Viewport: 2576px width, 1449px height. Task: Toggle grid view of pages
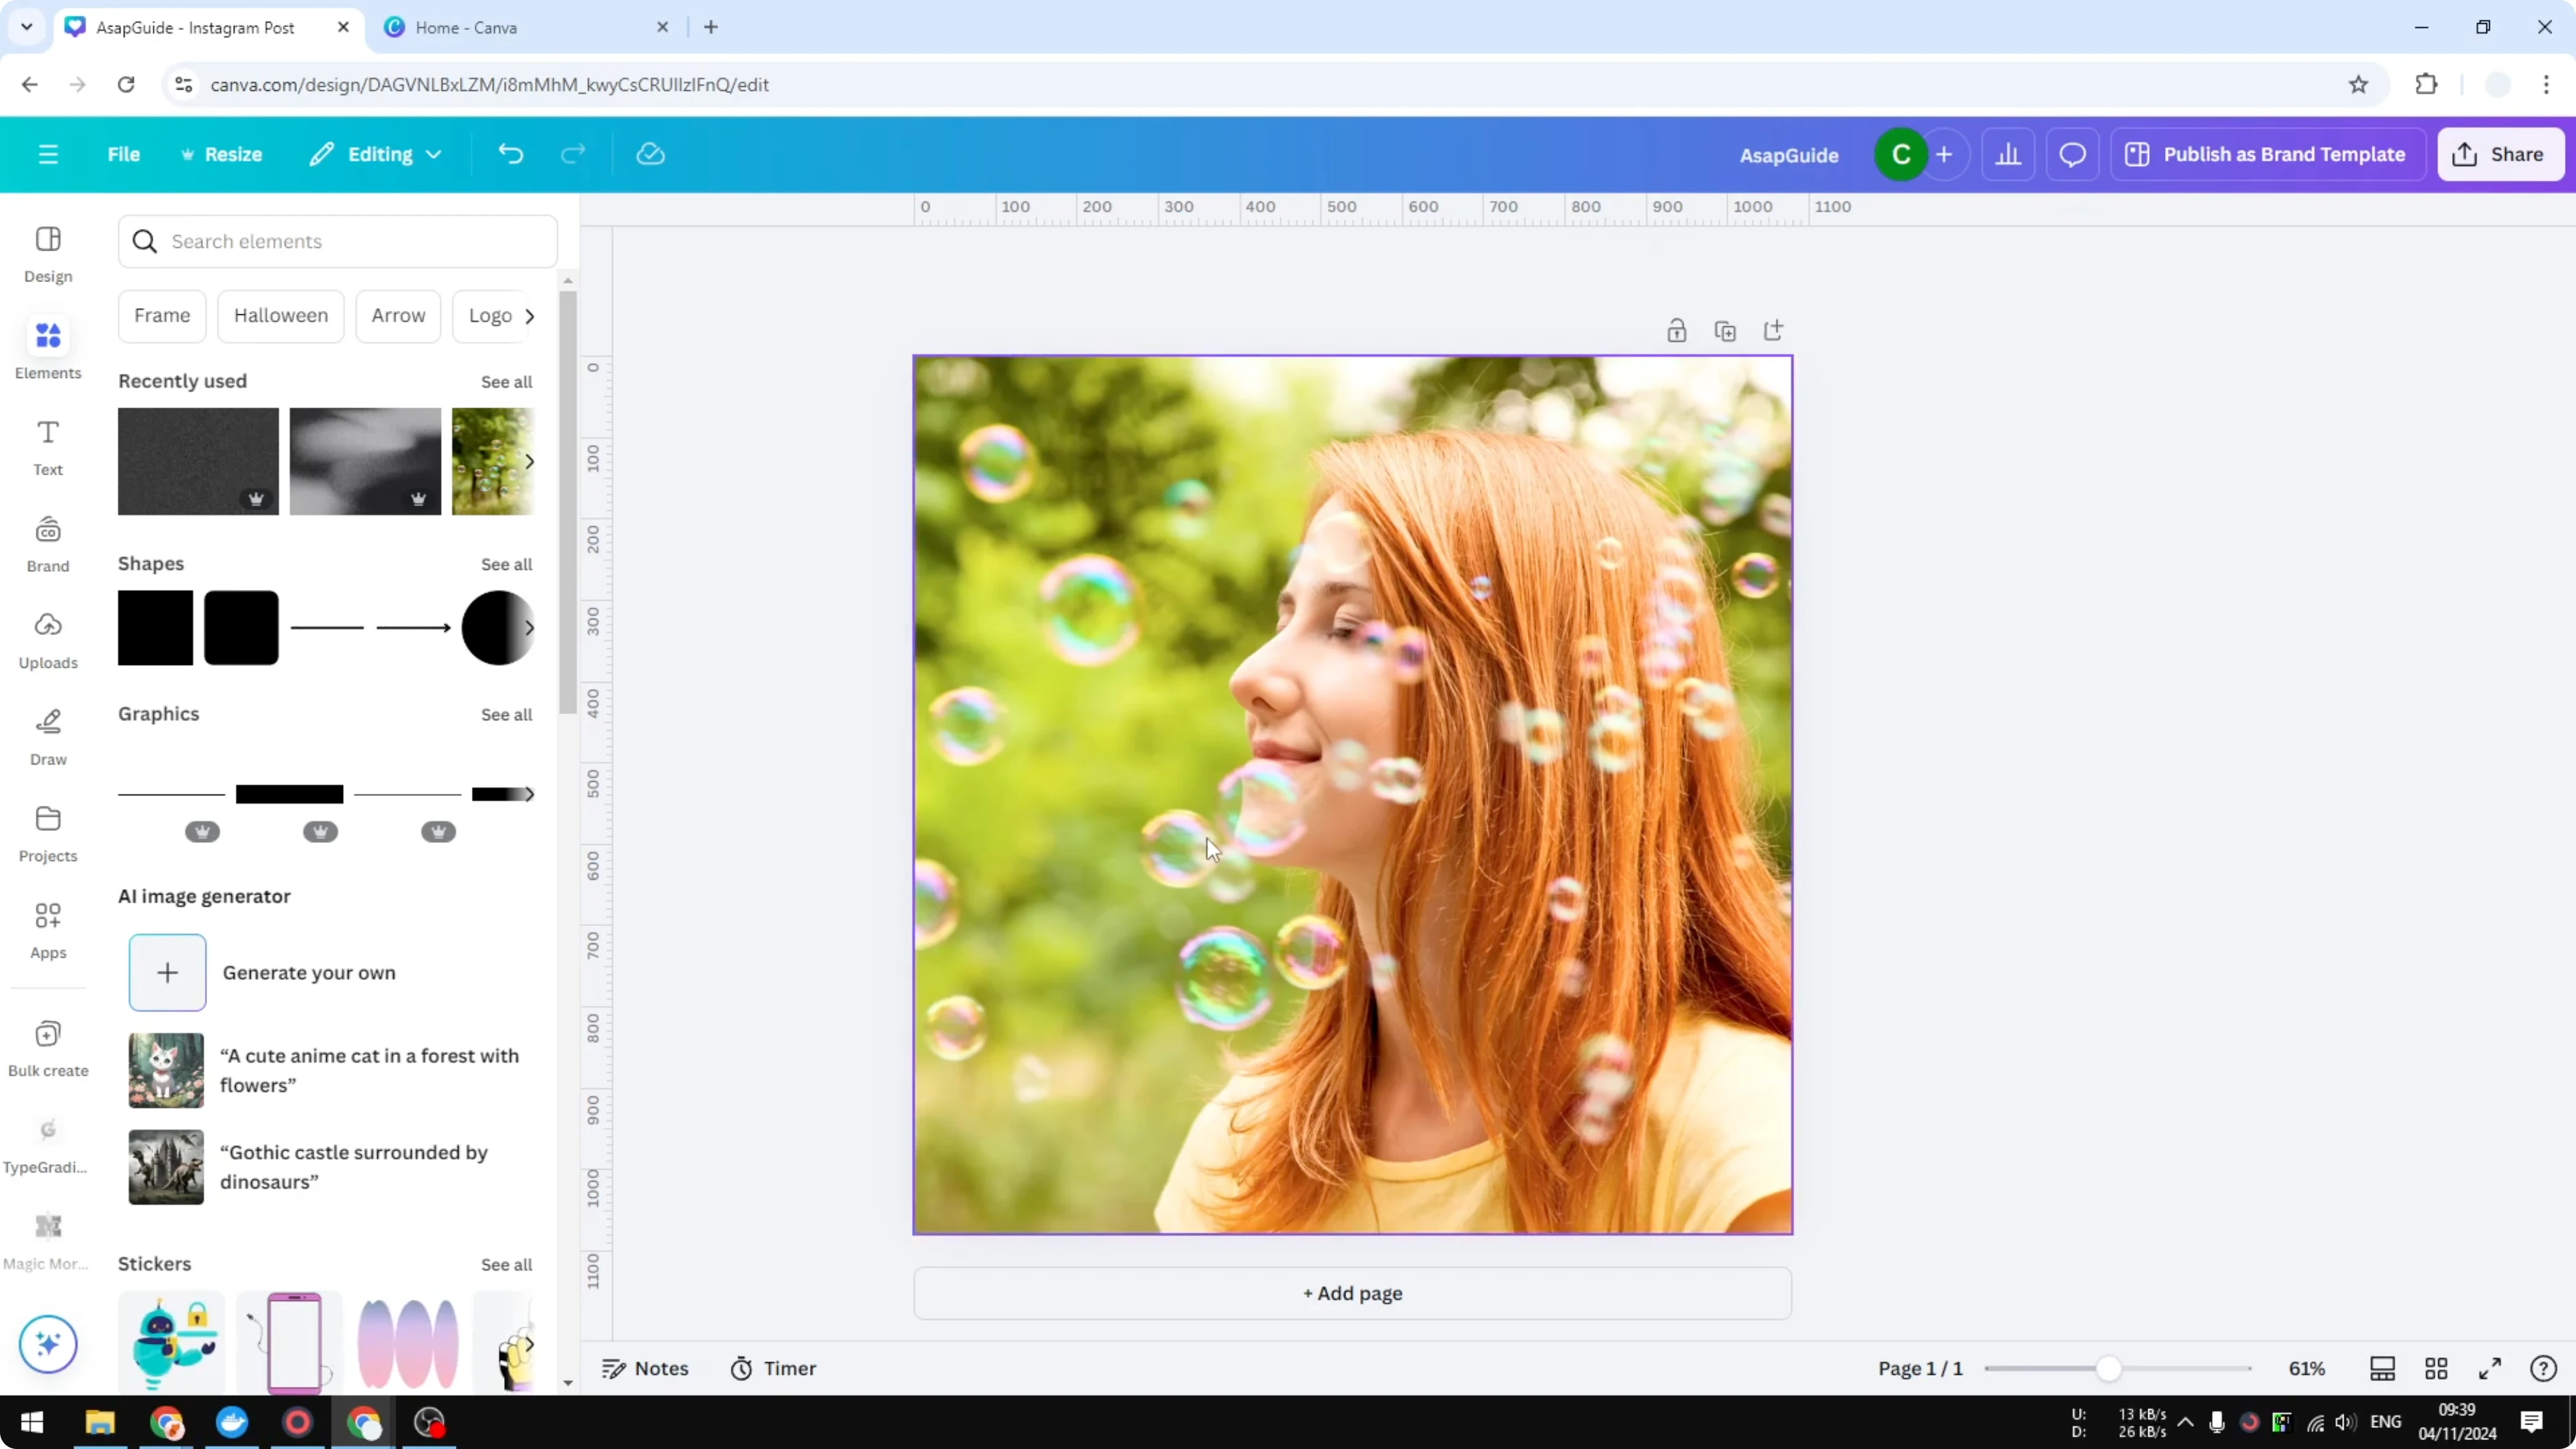coord(2435,1368)
